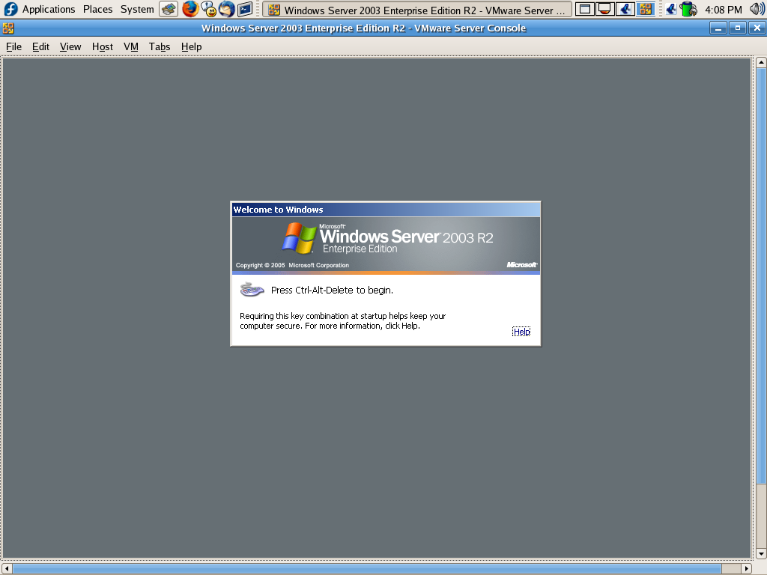This screenshot has width=767, height=575.
Task: Launch Thunderbird mail from the panel
Action: (226, 9)
